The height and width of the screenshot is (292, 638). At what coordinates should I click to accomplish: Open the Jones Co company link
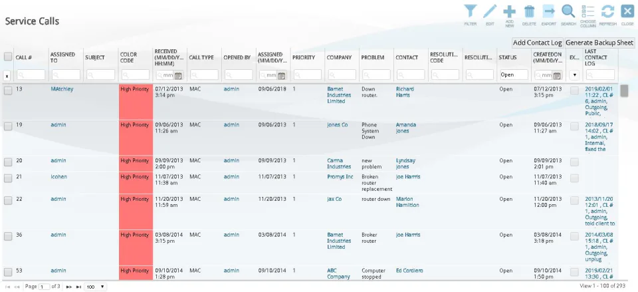(338, 124)
